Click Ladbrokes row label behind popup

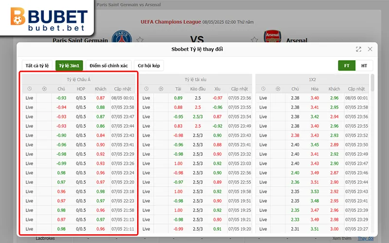[x=45, y=238]
